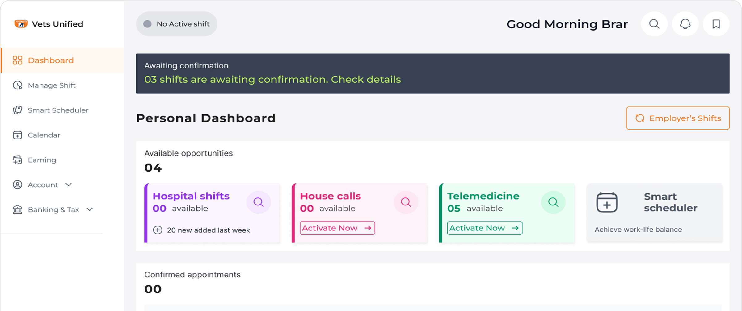Open Smart Scheduler sidebar item
The image size is (742, 311).
click(x=58, y=110)
